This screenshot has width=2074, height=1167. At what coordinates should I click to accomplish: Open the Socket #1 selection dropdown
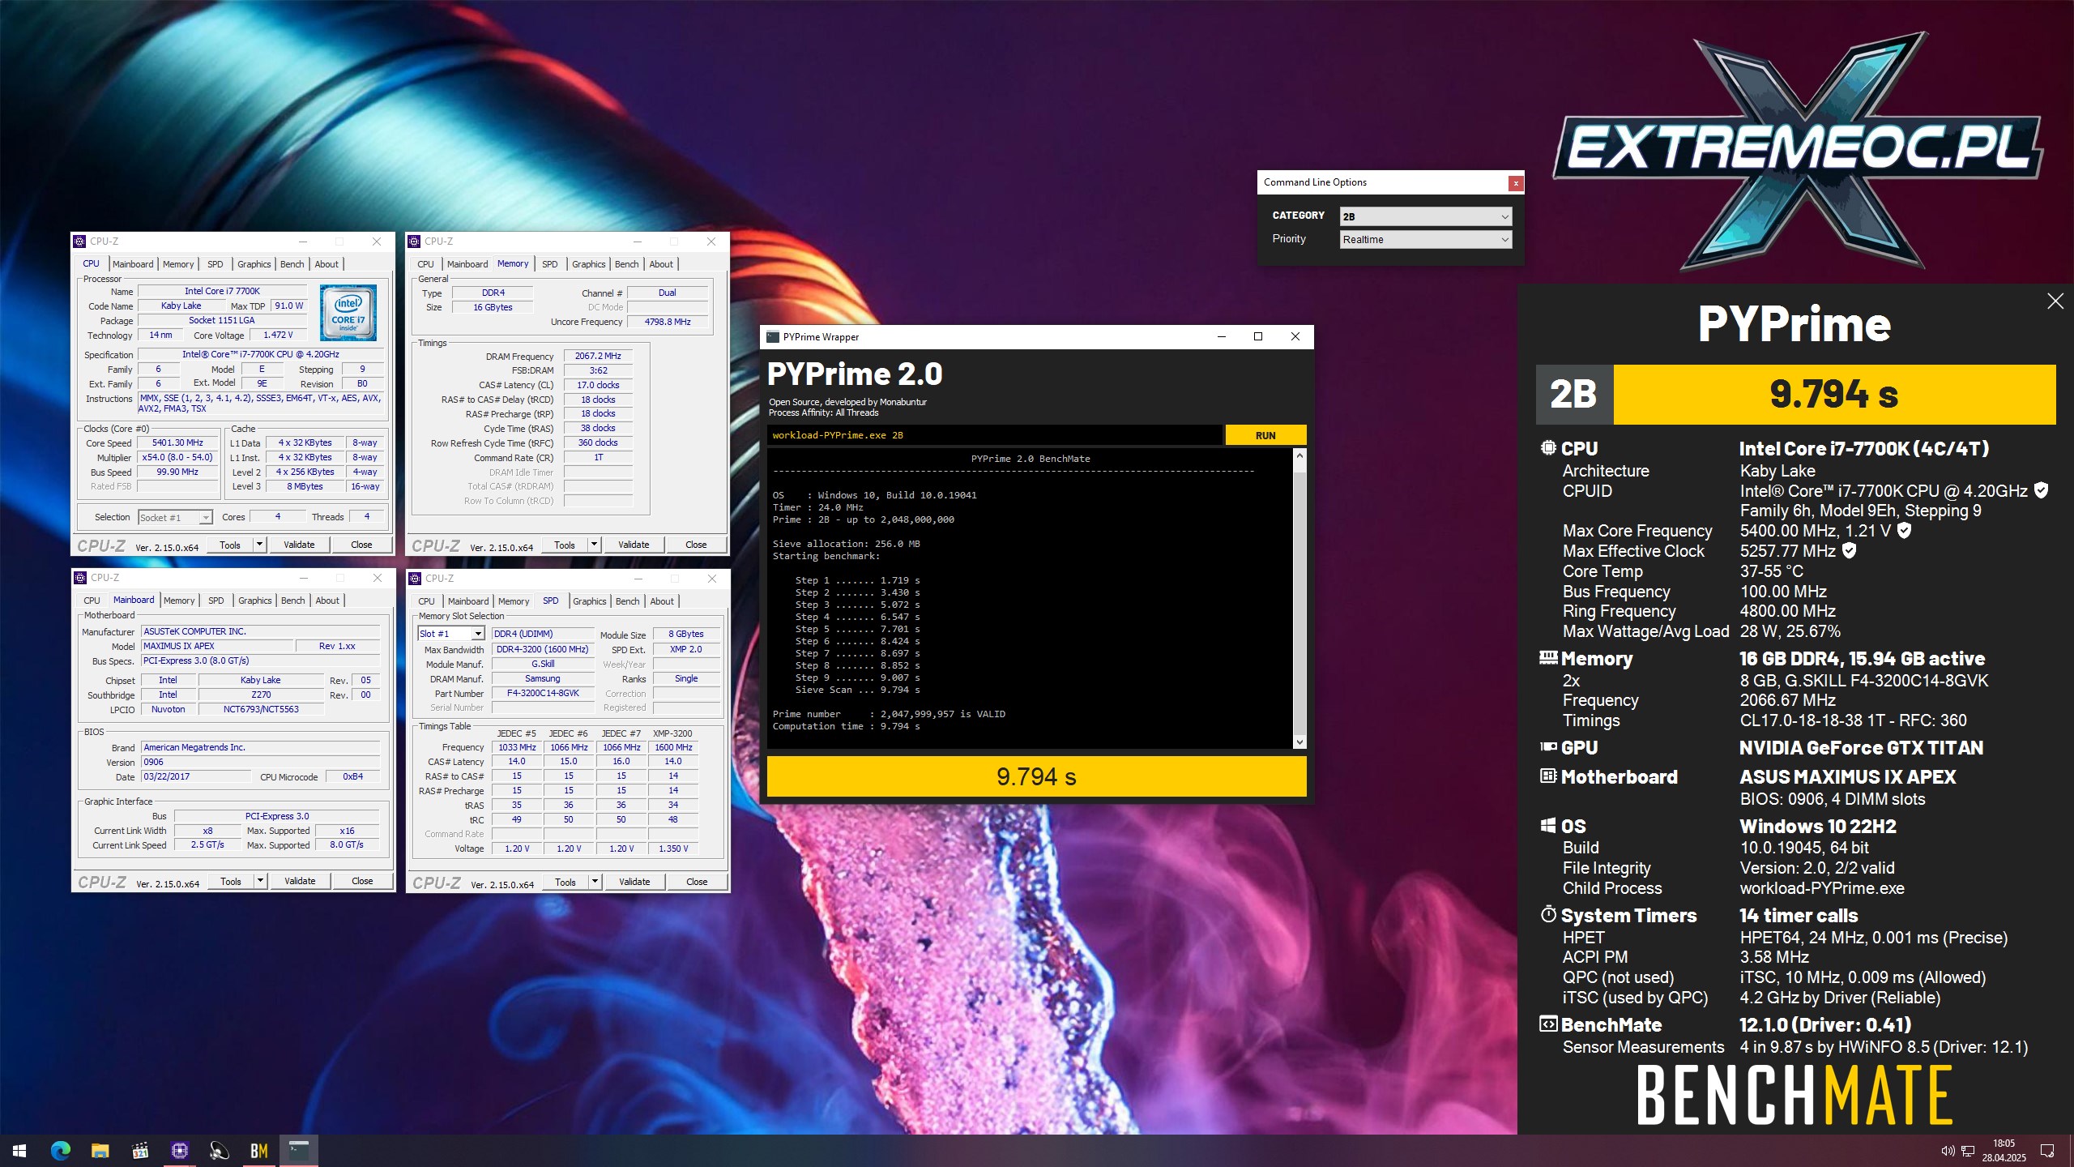pyautogui.click(x=175, y=517)
